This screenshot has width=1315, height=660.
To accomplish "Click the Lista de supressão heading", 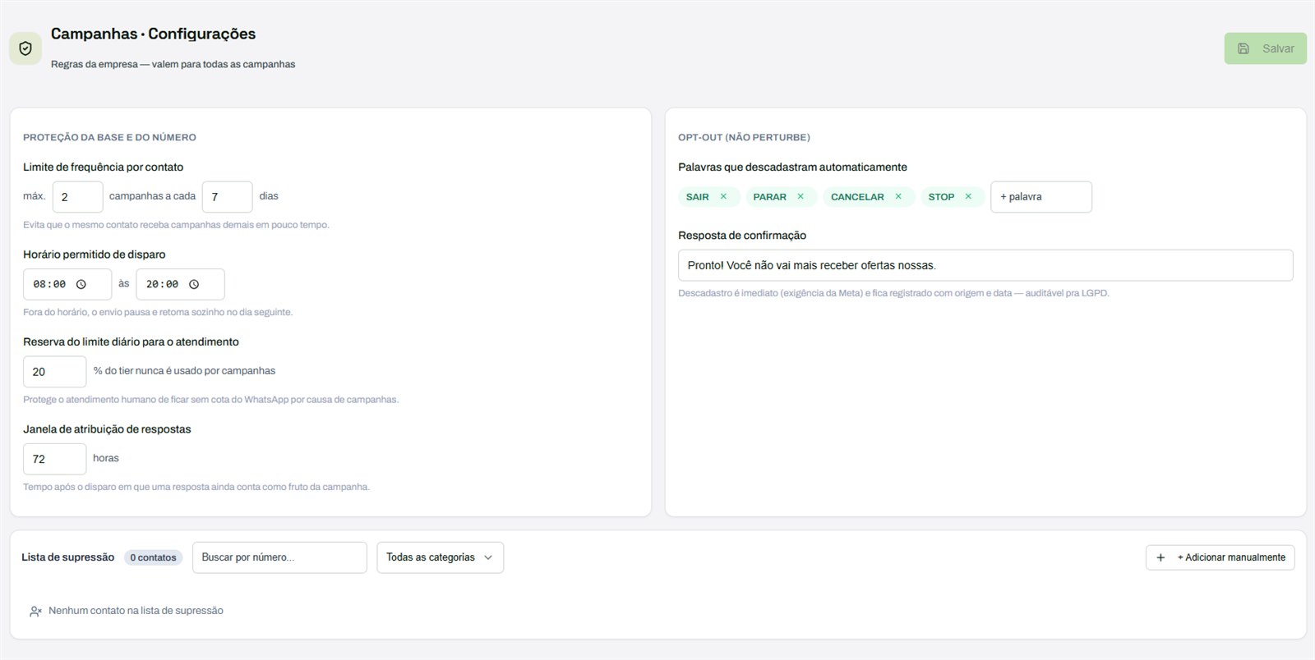I will [x=68, y=557].
